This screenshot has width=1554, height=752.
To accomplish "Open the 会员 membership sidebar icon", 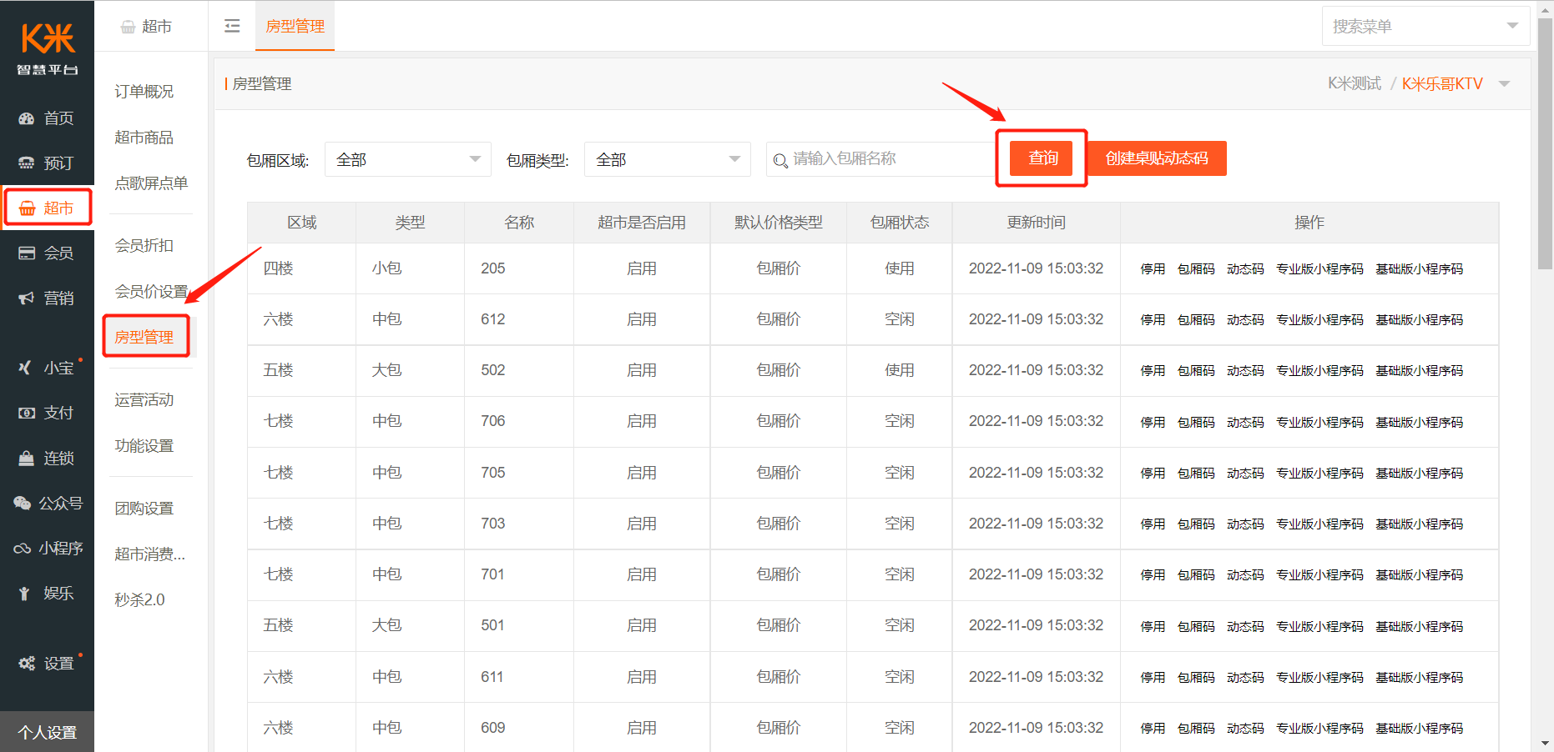I will (27, 253).
